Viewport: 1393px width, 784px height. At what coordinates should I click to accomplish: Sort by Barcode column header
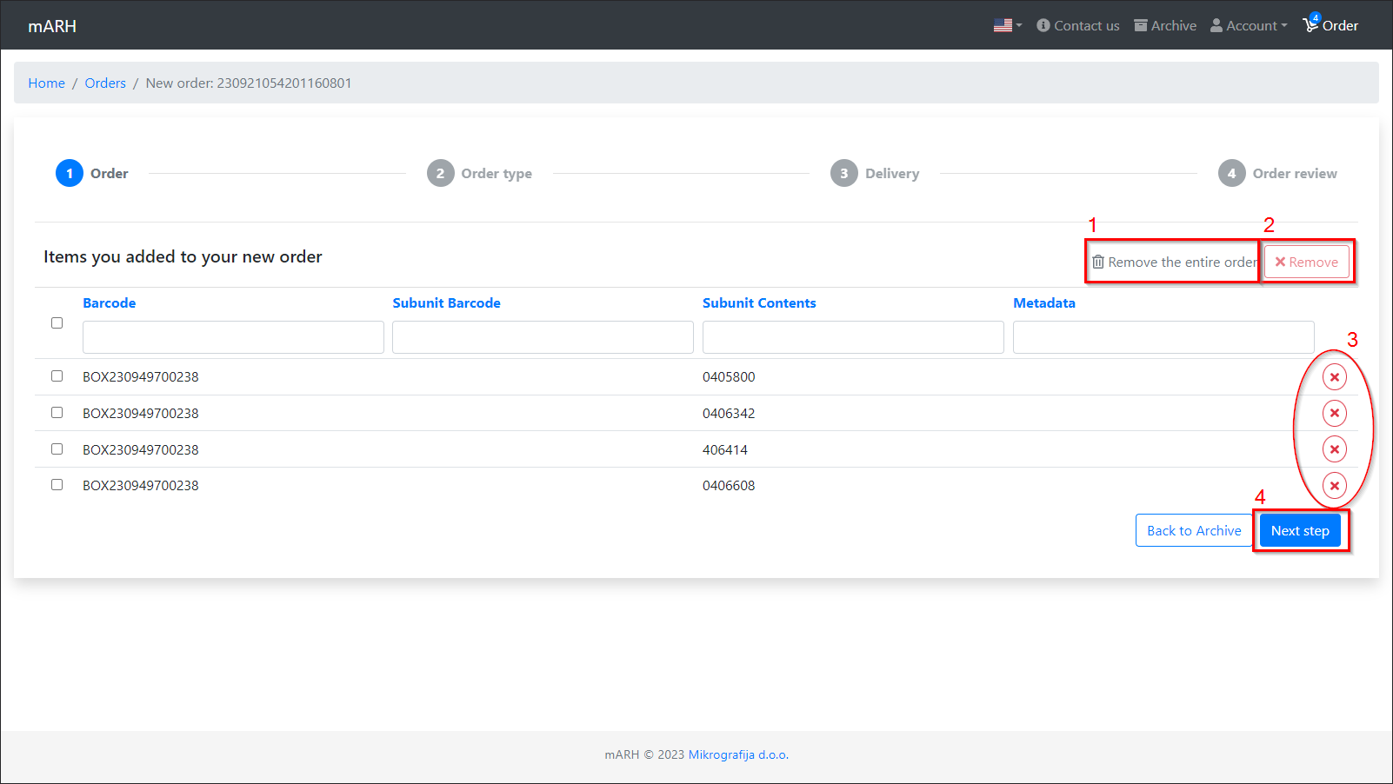110,303
